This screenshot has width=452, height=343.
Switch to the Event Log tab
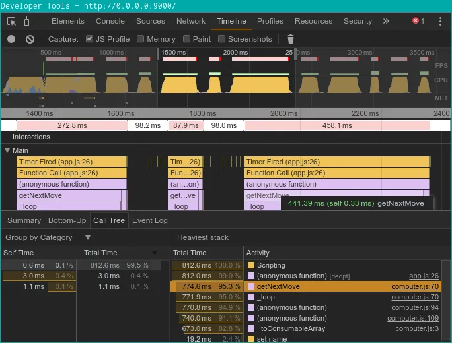(150, 220)
